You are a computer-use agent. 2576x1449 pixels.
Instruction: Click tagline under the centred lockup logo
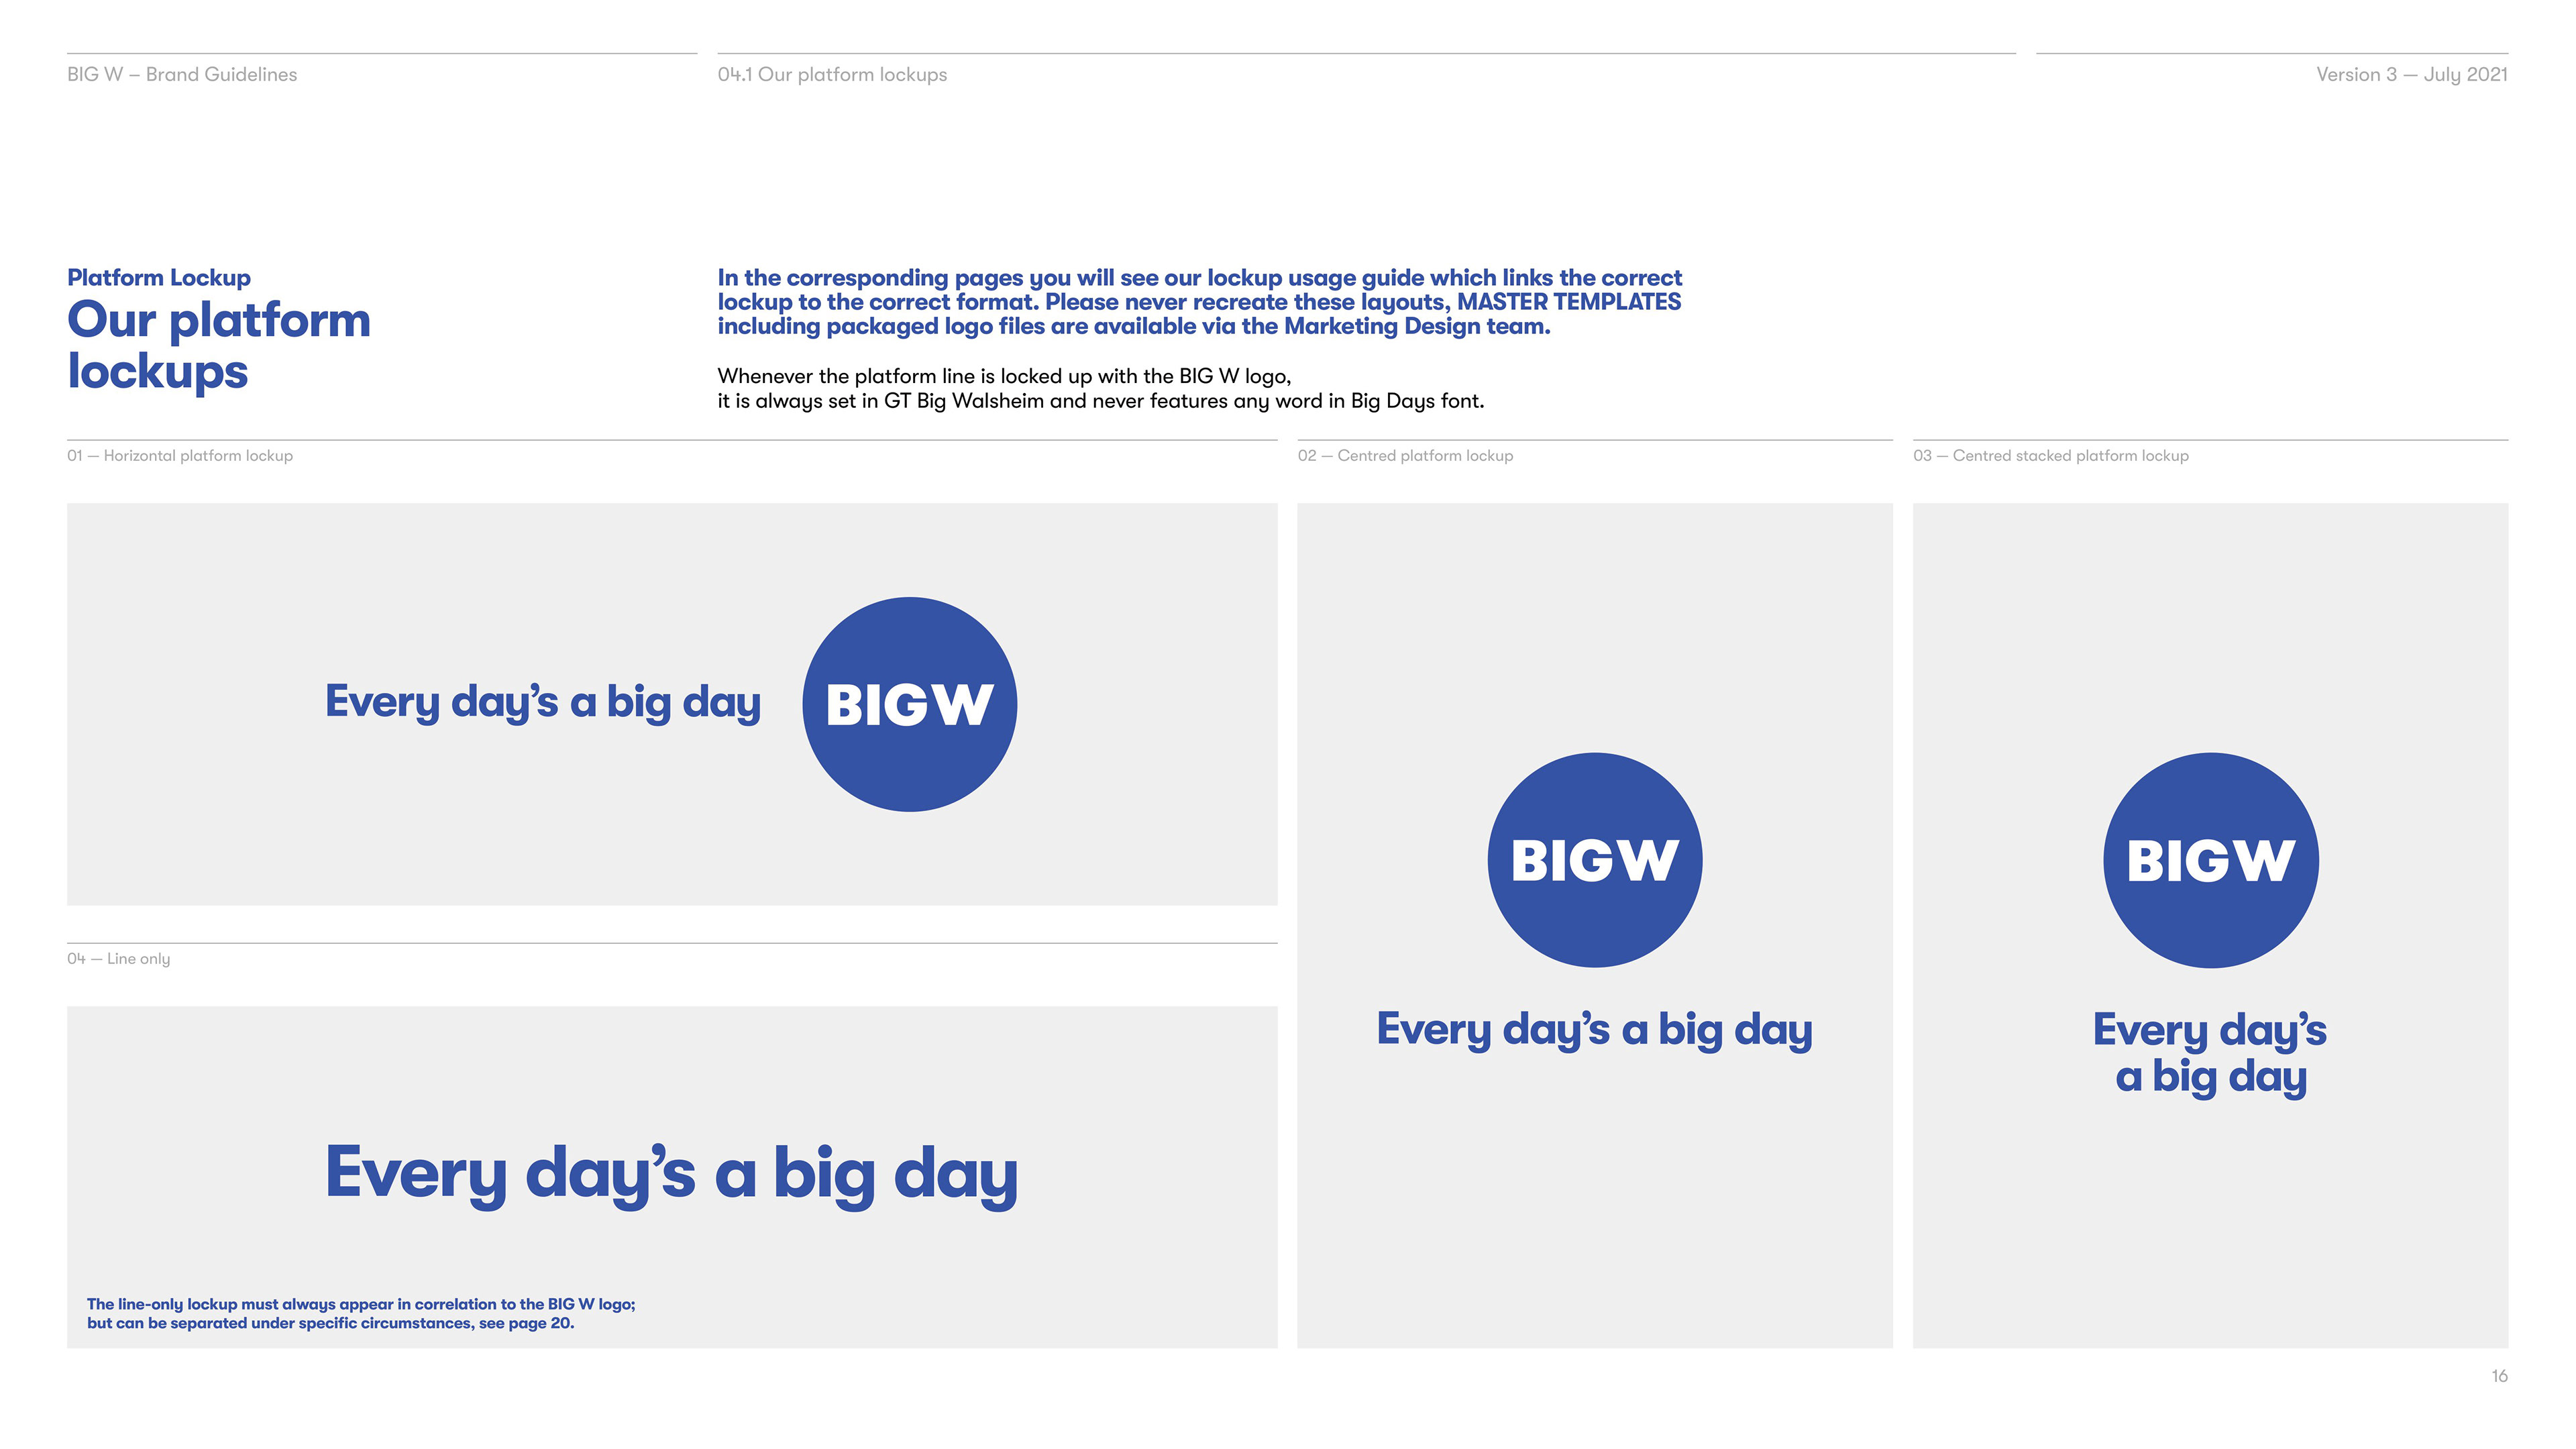(x=1594, y=1030)
